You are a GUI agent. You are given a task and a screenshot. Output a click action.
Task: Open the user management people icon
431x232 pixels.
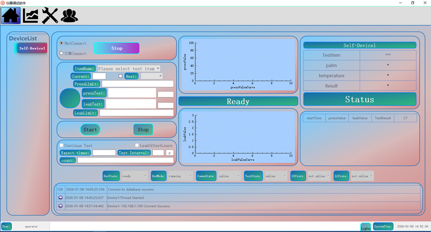70,16
